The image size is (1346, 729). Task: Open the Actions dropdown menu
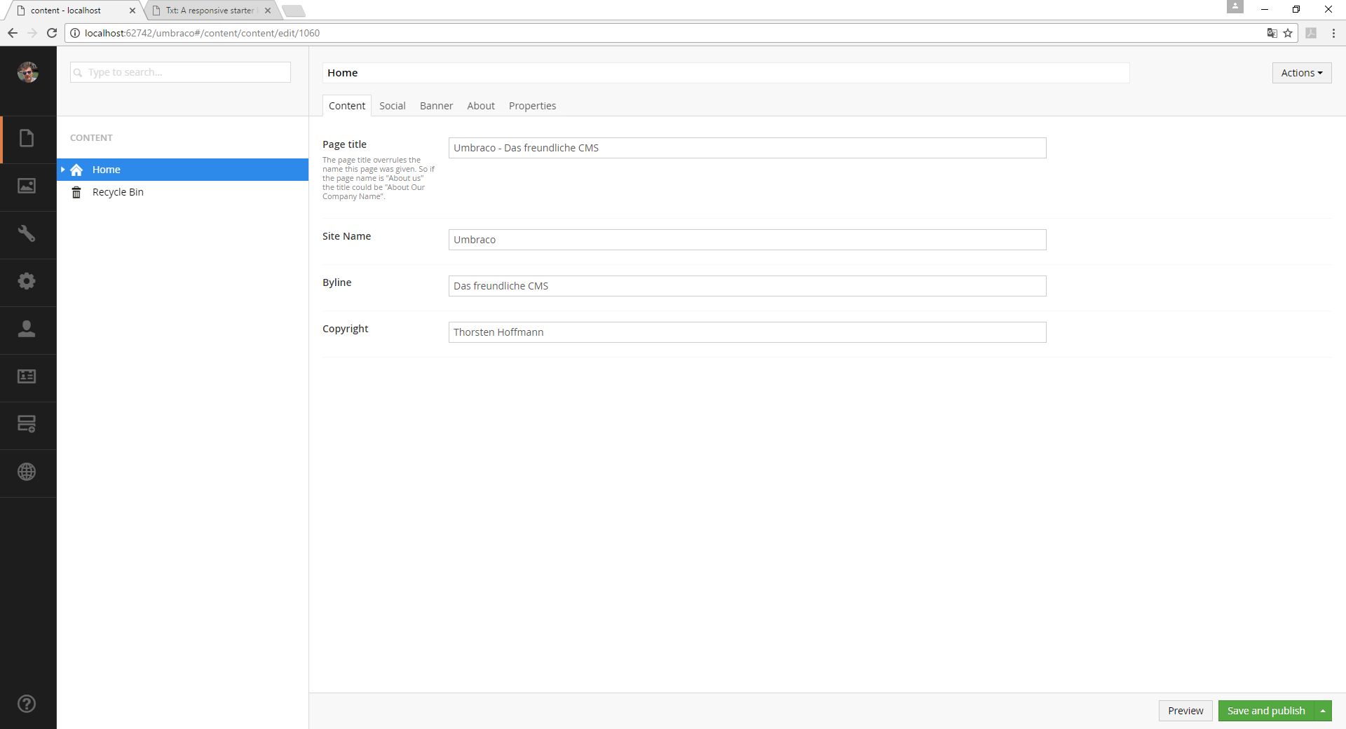point(1301,73)
